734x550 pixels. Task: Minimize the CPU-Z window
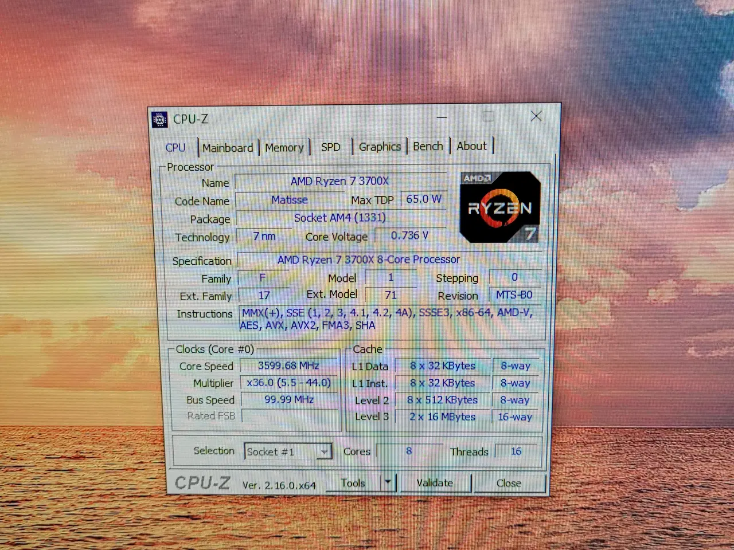point(442,117)
